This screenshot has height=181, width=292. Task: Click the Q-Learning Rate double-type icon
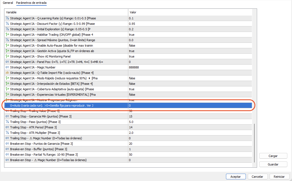[7, 18]
